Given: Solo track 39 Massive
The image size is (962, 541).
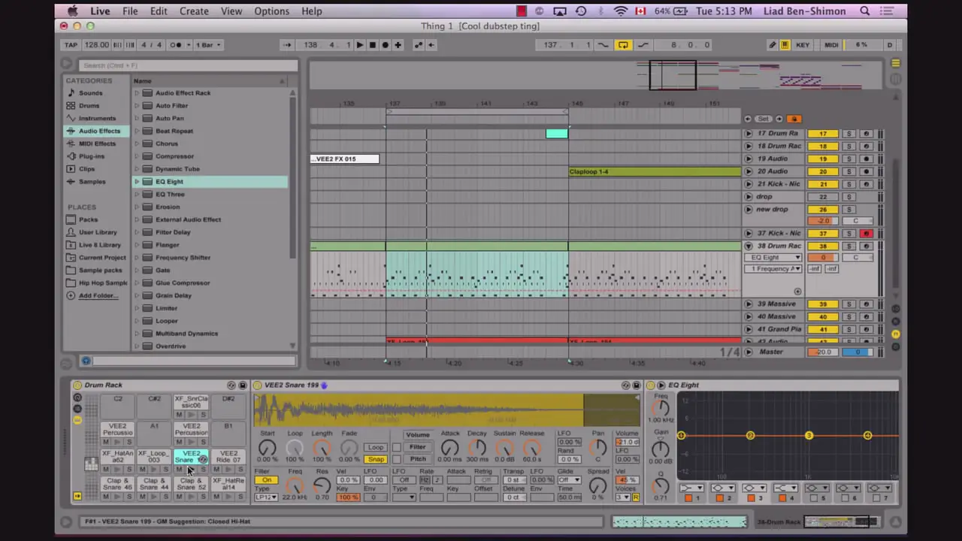Looking at the screenshot, I should 849,304.
